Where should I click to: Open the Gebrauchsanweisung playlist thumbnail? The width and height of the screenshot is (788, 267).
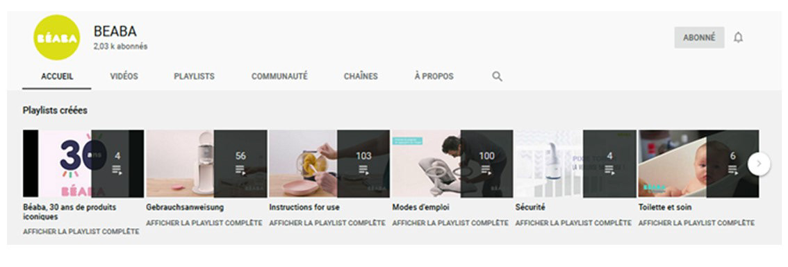coord(206,164)
